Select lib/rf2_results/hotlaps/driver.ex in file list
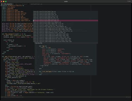 click(x=46, y=17)
